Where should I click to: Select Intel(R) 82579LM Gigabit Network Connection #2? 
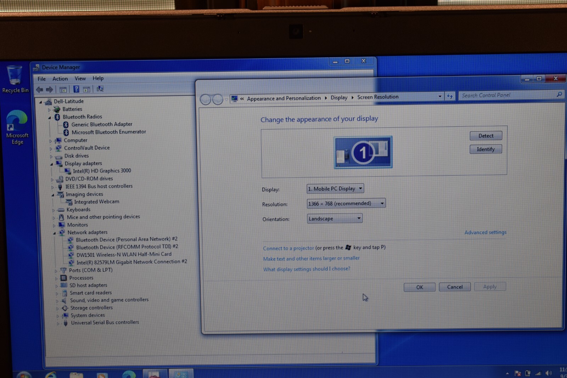(x=131, y=262)
